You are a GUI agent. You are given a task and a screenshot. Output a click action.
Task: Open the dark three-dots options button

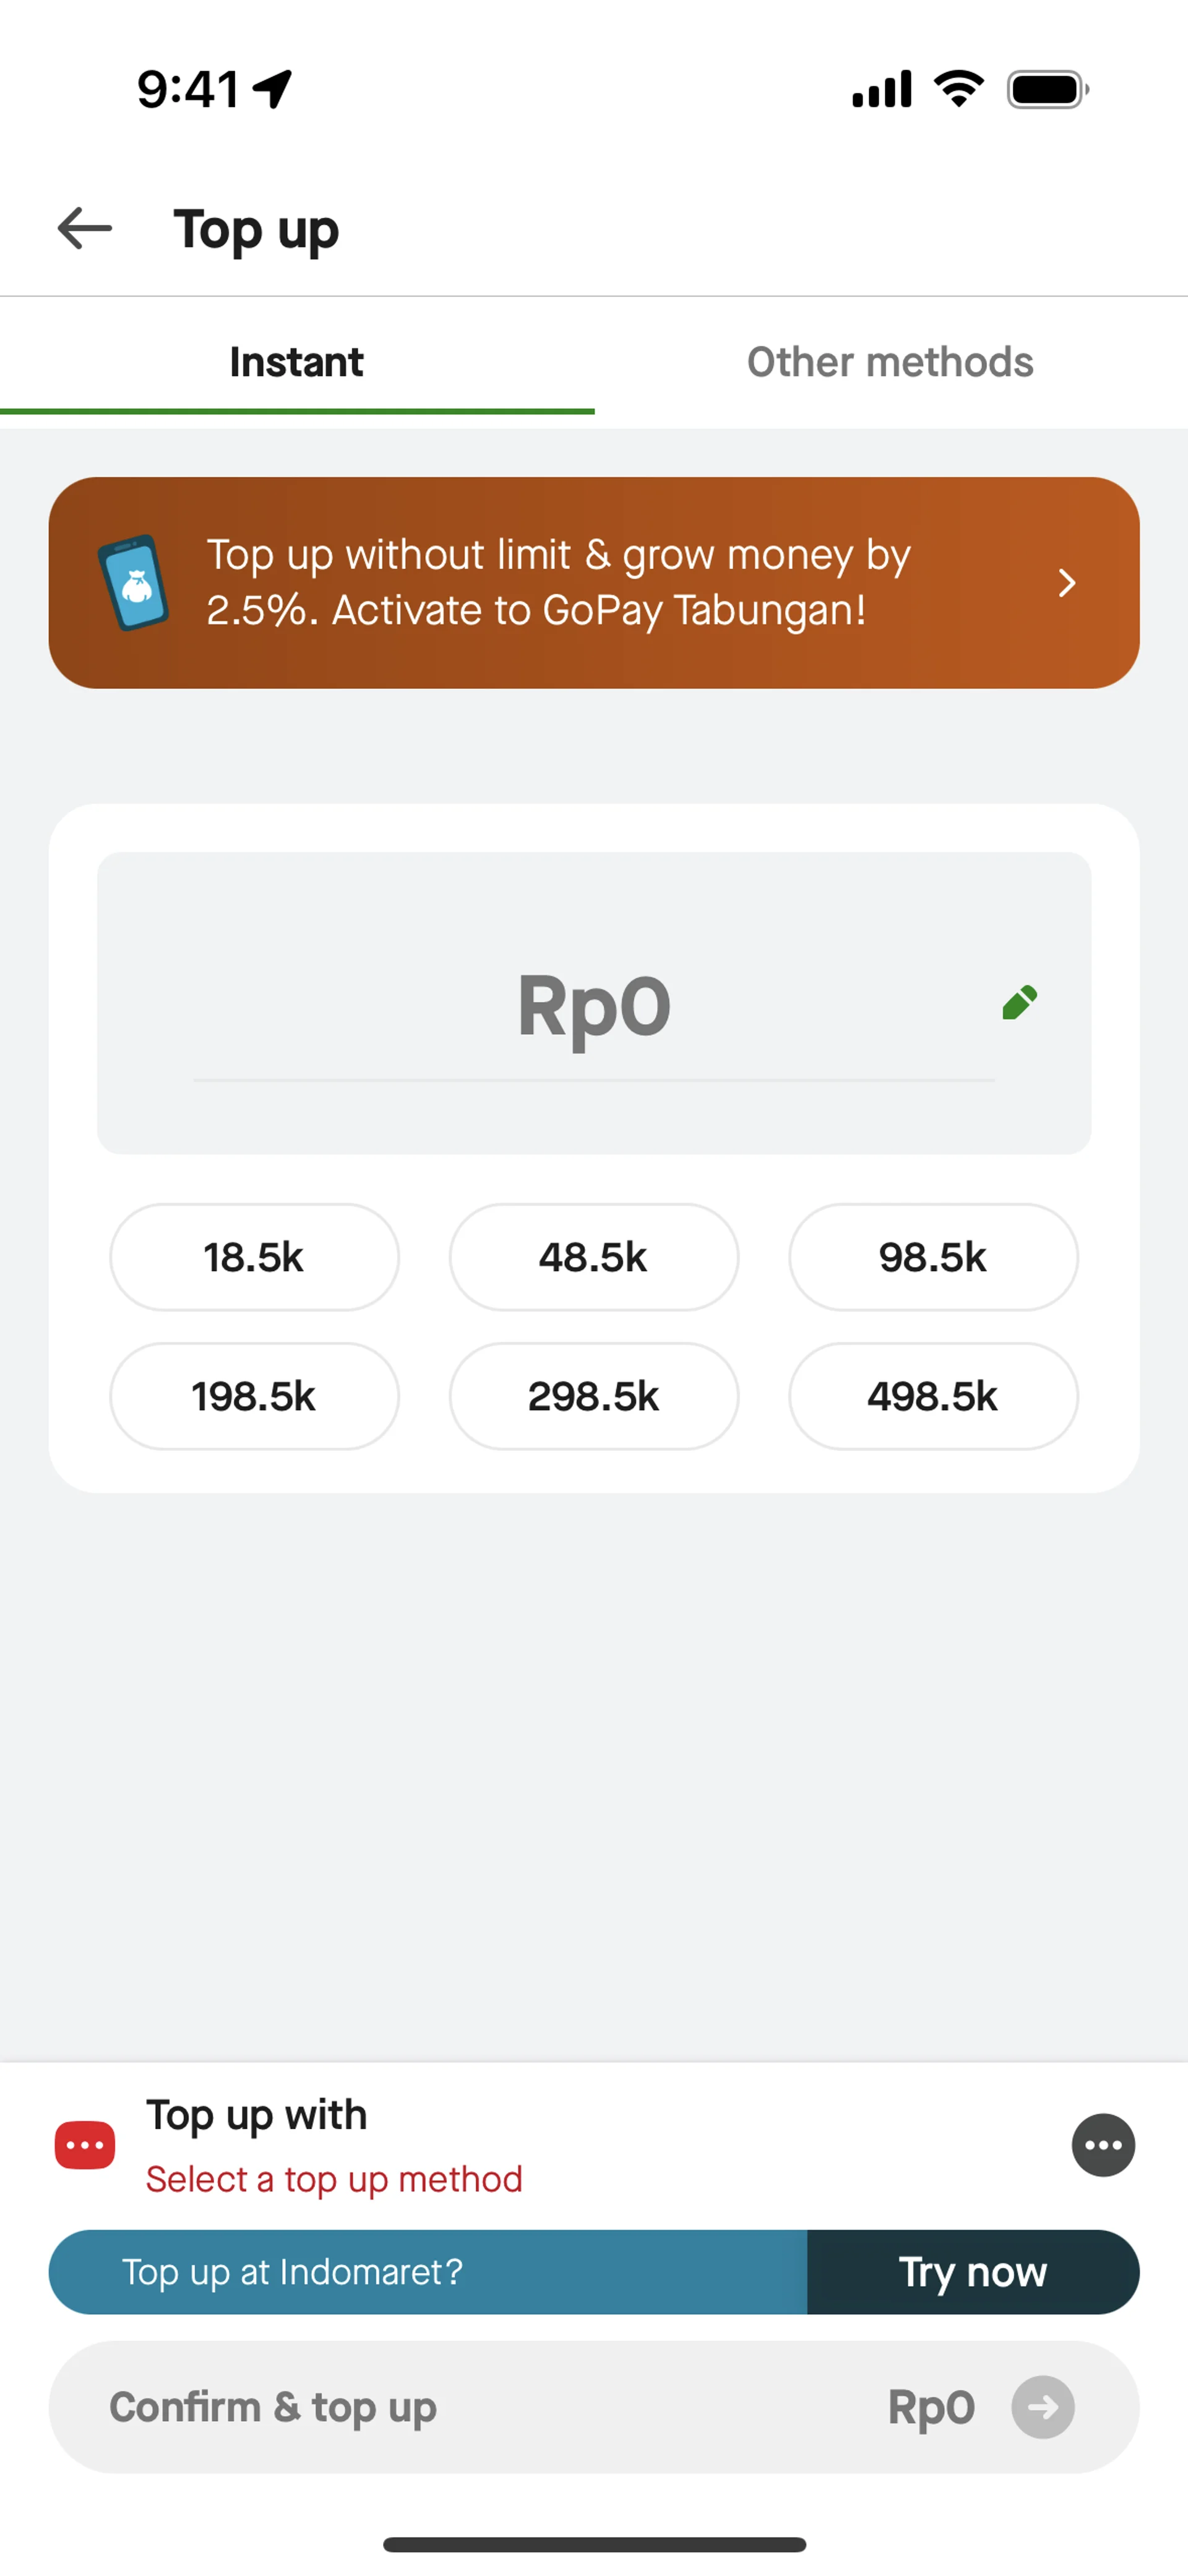coord(1103,2144)
